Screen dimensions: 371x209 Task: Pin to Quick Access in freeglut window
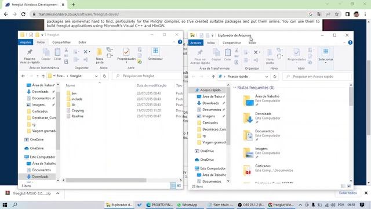(x=30, y=56)
